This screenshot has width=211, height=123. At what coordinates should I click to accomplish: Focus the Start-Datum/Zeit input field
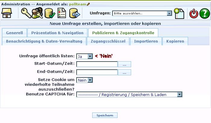(x=97, y=64)
